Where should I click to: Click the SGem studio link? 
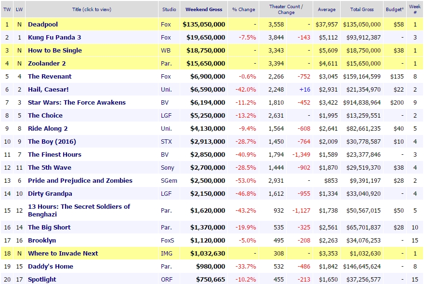click(169, 180)
